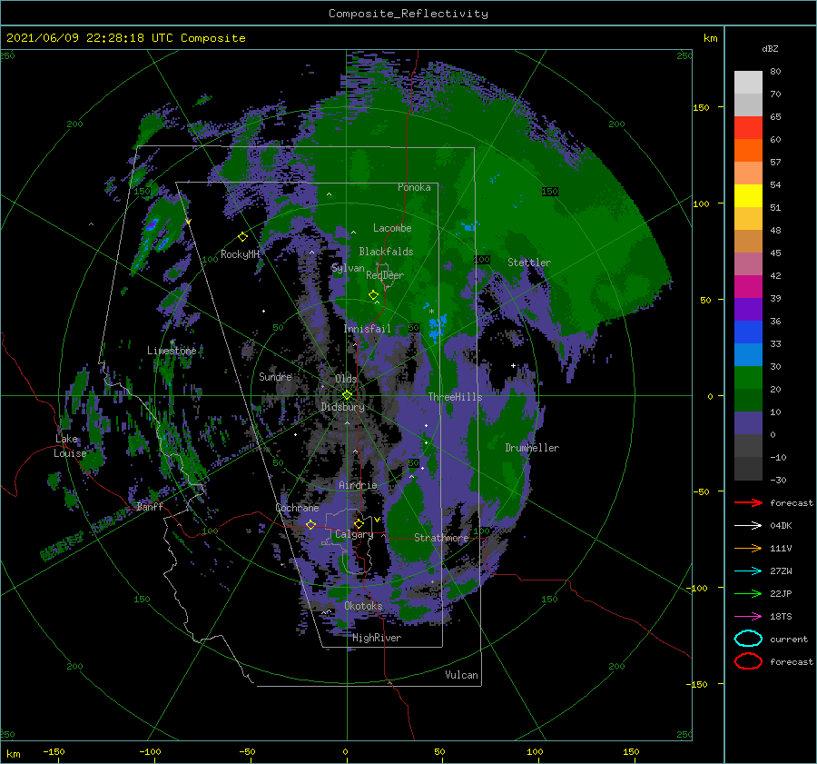Click the Ponoka town label
Image resolution: width=817 pixels, height=764 pixels.
pos(414,187)
